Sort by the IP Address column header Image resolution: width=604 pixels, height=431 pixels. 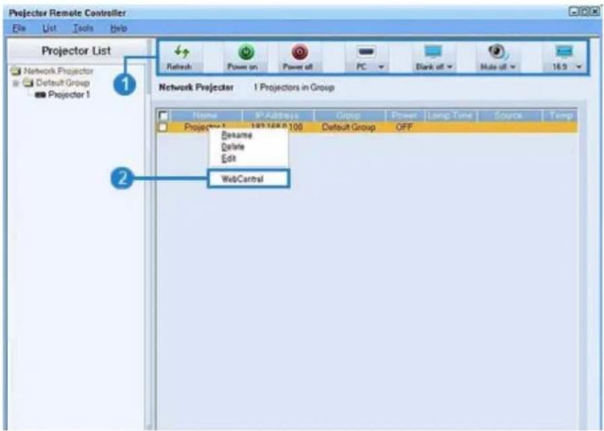tap(277, 115)
